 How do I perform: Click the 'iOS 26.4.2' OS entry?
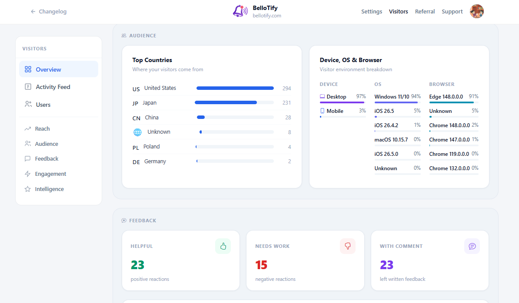386,125
